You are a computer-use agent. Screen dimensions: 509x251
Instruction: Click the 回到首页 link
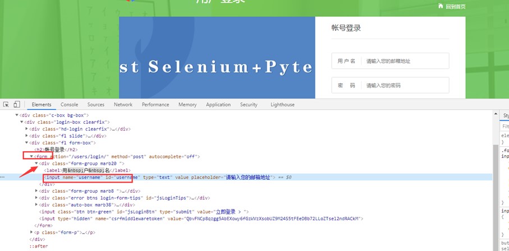pos(456,7)
